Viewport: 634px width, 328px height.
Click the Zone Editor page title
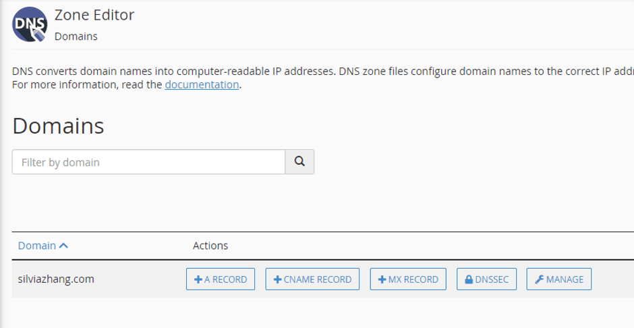[x=94, y=15]
